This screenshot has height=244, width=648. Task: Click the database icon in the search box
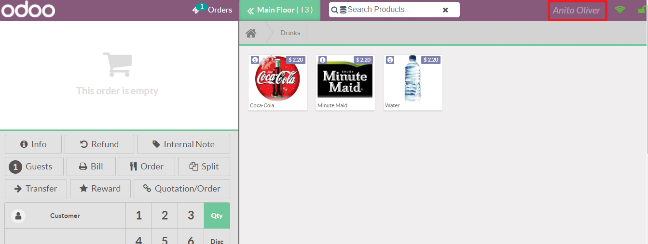tap(343, 10)
